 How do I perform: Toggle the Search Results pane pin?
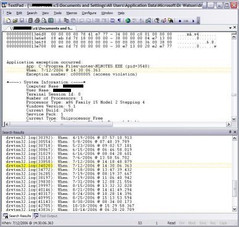230,132
